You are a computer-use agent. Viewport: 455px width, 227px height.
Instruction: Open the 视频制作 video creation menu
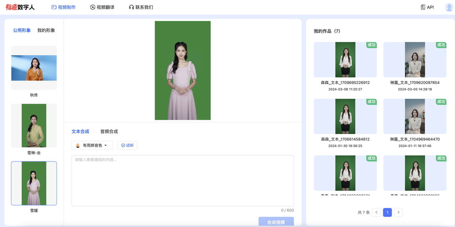[x=64, y=7]
